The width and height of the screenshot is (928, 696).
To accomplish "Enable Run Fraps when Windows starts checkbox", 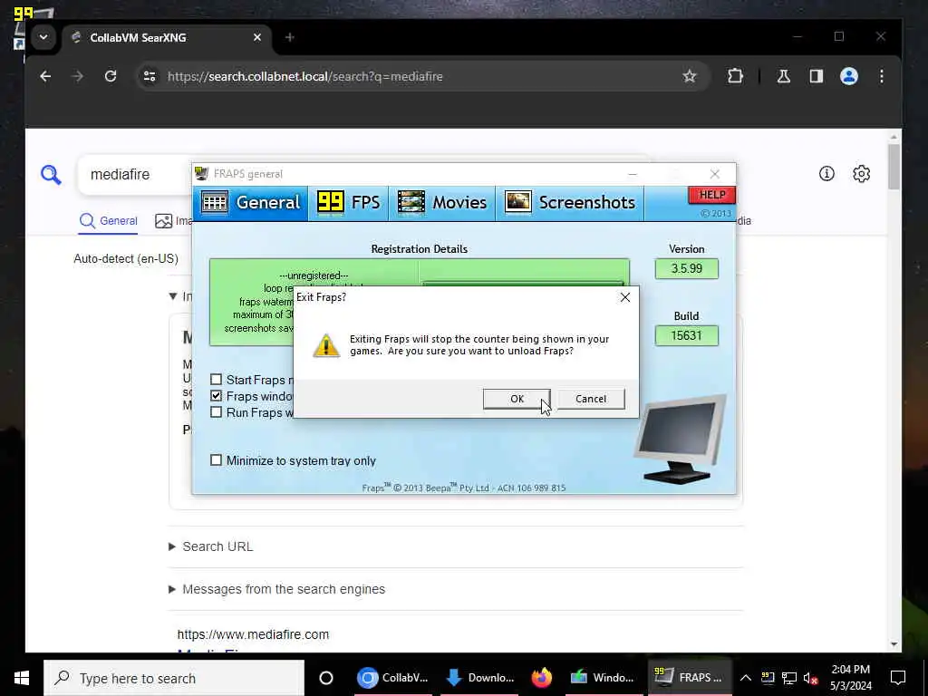I will [x=216, y=412].
